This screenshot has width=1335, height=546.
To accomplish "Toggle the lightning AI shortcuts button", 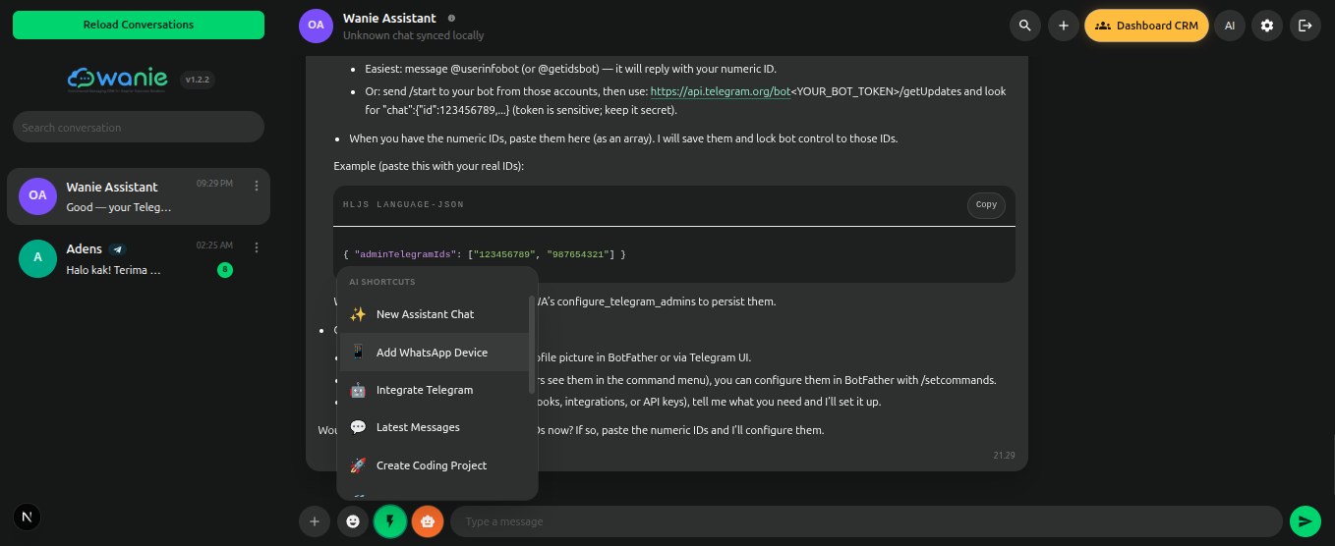I will [390, 521].
